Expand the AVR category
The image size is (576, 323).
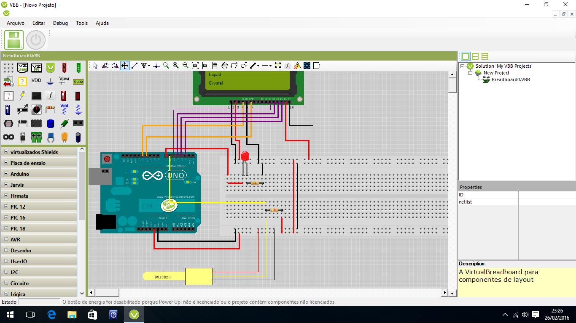click(x=6, y=239)
